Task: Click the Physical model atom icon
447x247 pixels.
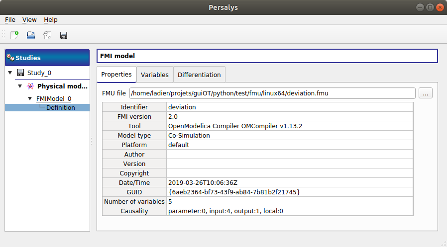Action: 30,86
